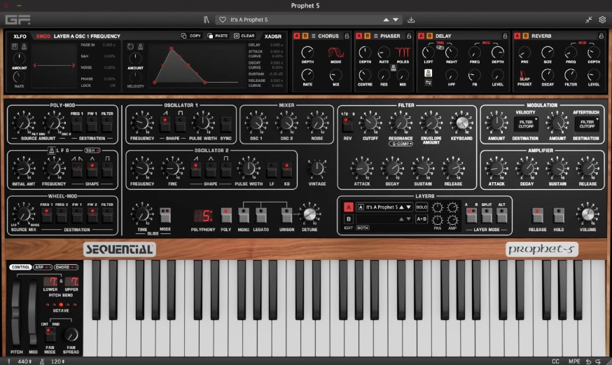This screenshot has width=612, height=365.
Task: Click the redo arrow in status bar
Action: (598, 361)
